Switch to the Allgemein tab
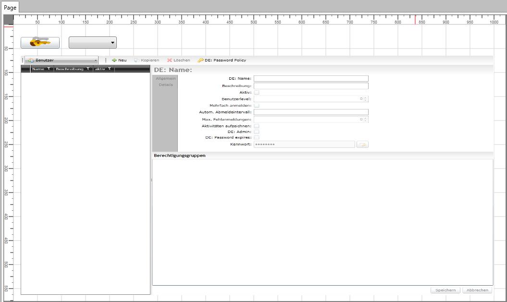This screenshot has width=507, height=302. [165, 78]
